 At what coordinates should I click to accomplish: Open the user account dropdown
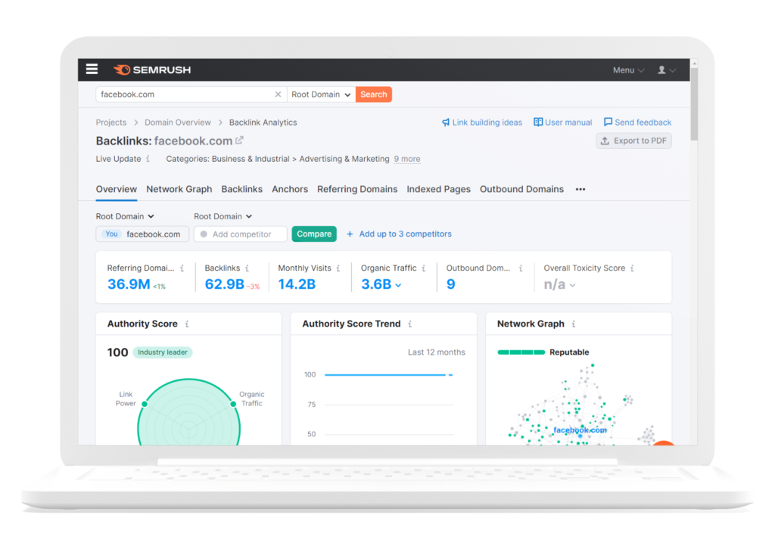coord(666,70)
